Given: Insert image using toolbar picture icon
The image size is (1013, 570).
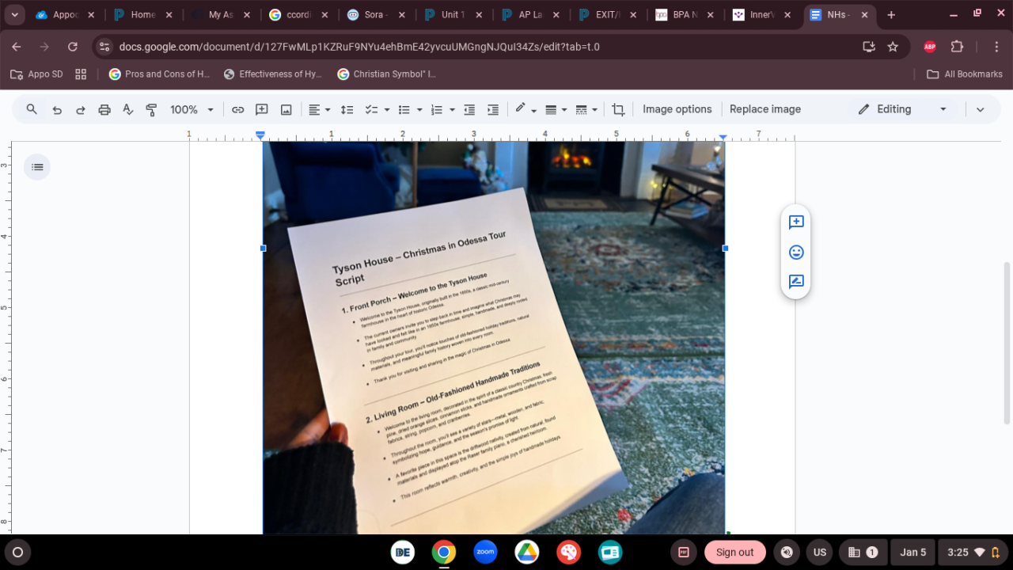Looking at the screenshot, I should (286, 109).
